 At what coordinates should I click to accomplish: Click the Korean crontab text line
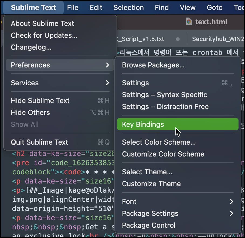click(181, 53)
